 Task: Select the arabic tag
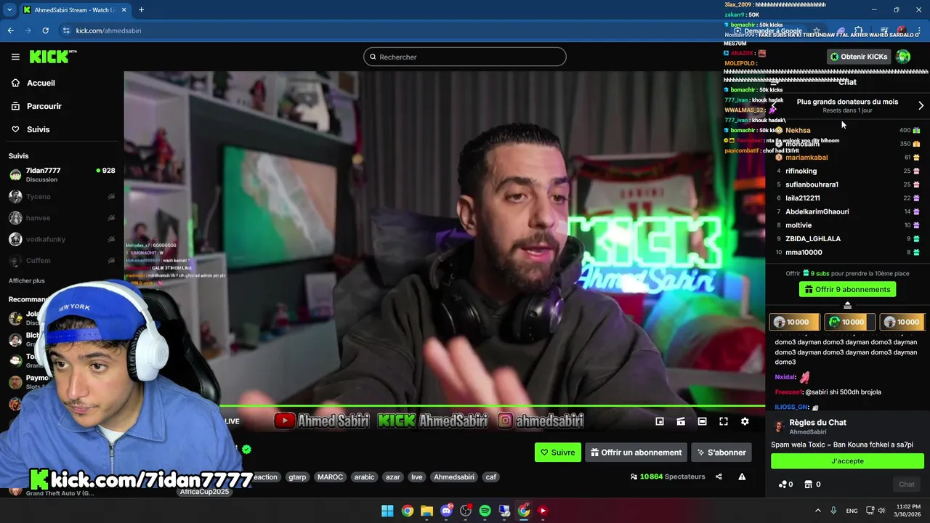364,477
